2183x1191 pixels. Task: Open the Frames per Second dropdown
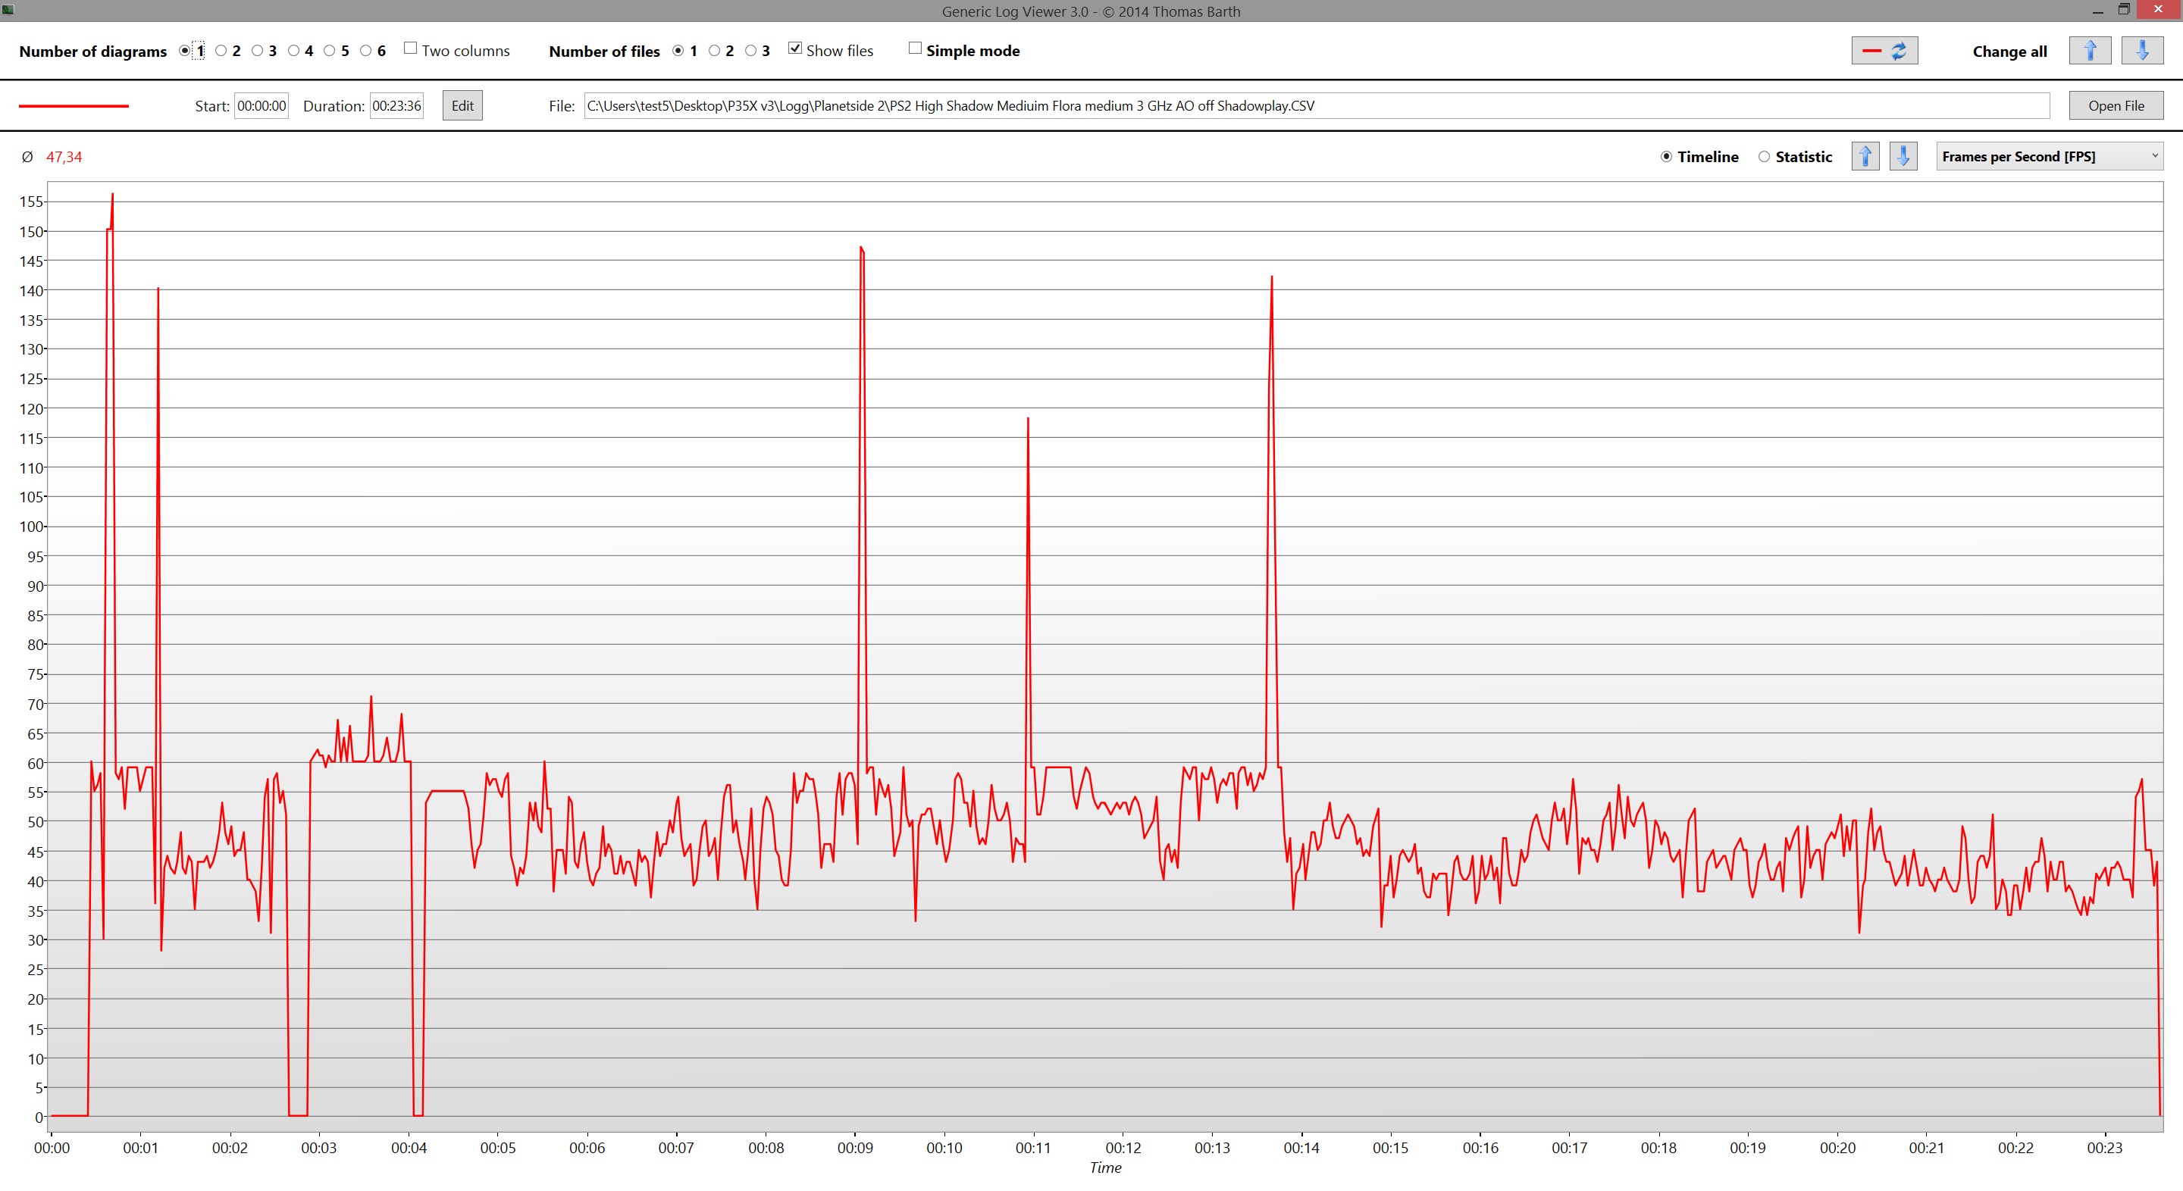2049,157
